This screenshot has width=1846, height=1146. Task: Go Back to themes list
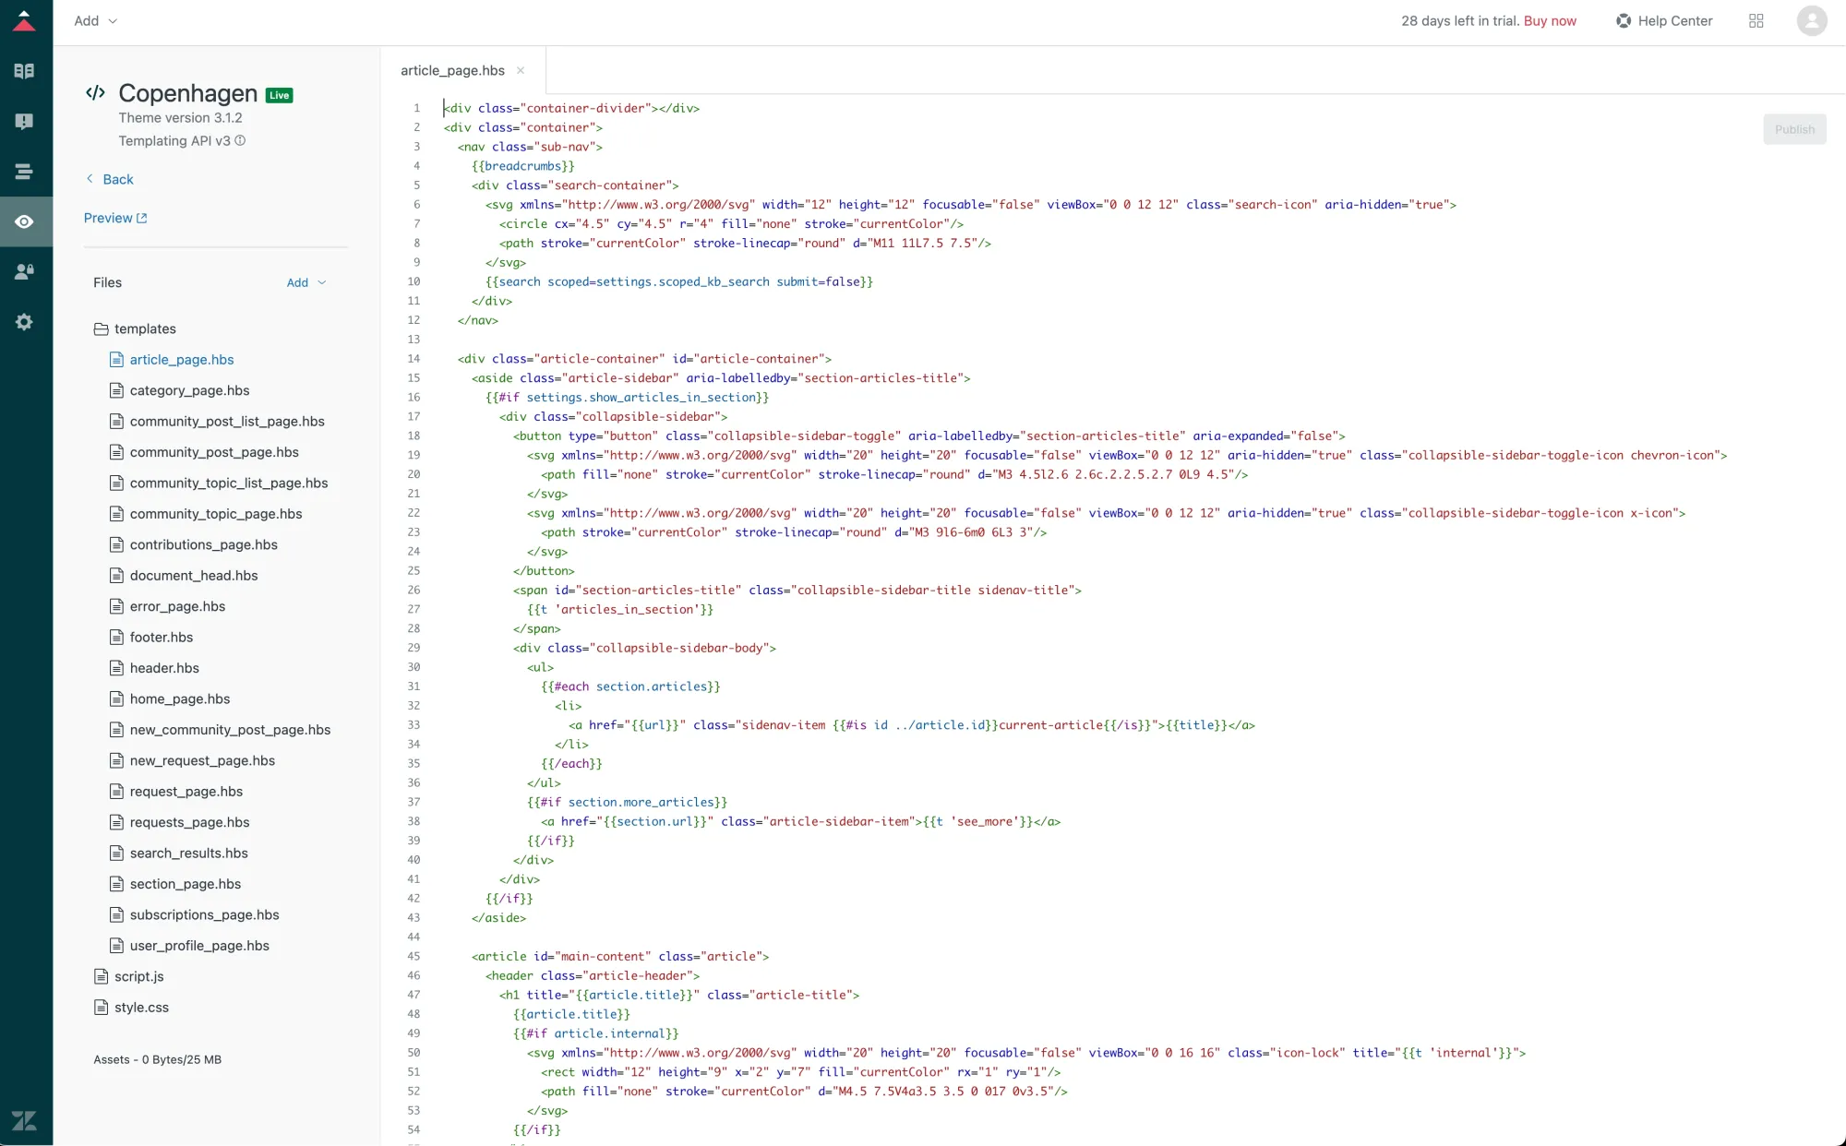110,180
